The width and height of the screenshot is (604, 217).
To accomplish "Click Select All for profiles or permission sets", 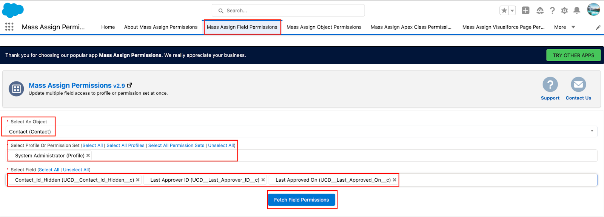I will coord(92,145).
